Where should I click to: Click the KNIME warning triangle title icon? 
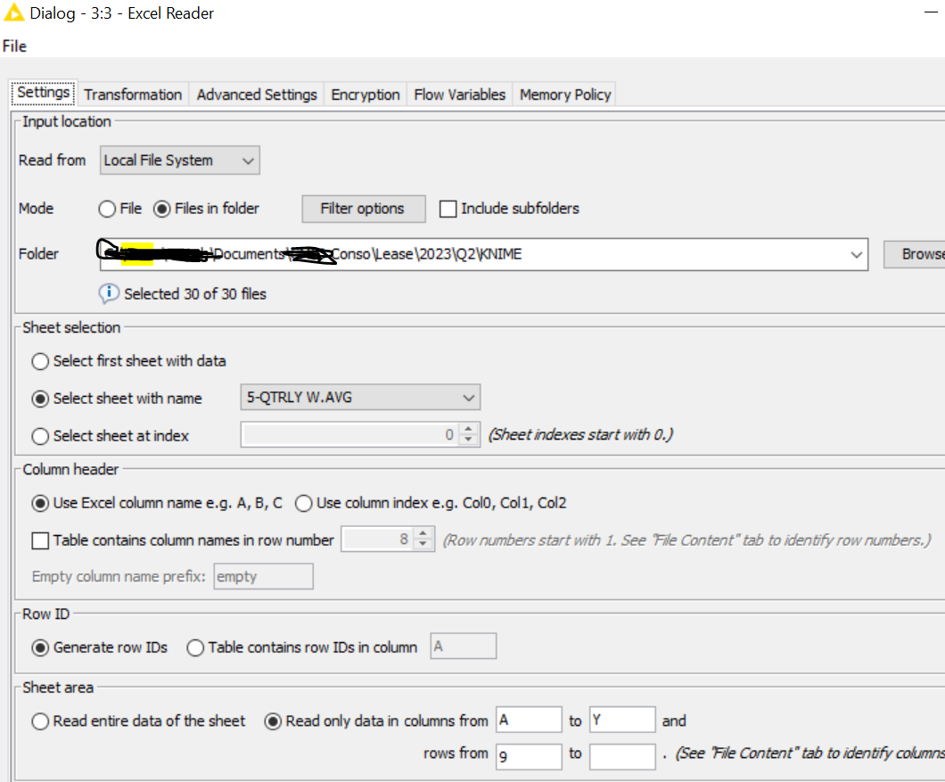13,13
